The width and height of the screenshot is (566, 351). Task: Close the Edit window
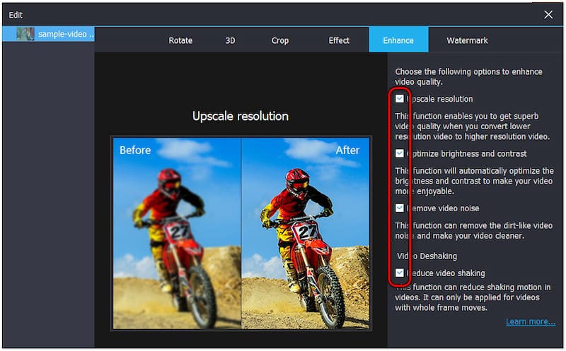[x=548, y=14]
